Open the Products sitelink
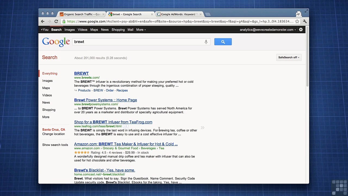 (84, 90)
